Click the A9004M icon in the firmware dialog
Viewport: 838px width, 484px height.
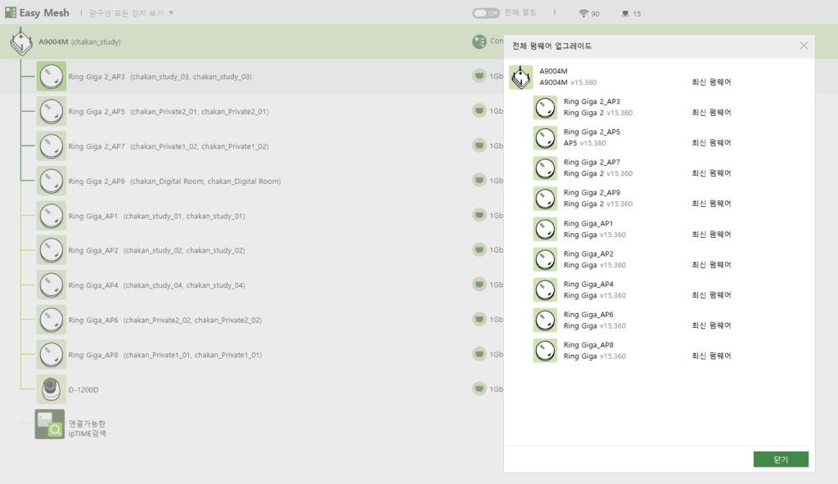click(521, 78)
